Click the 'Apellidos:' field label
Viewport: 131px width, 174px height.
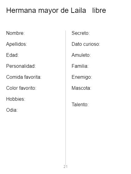click(17, 44)
